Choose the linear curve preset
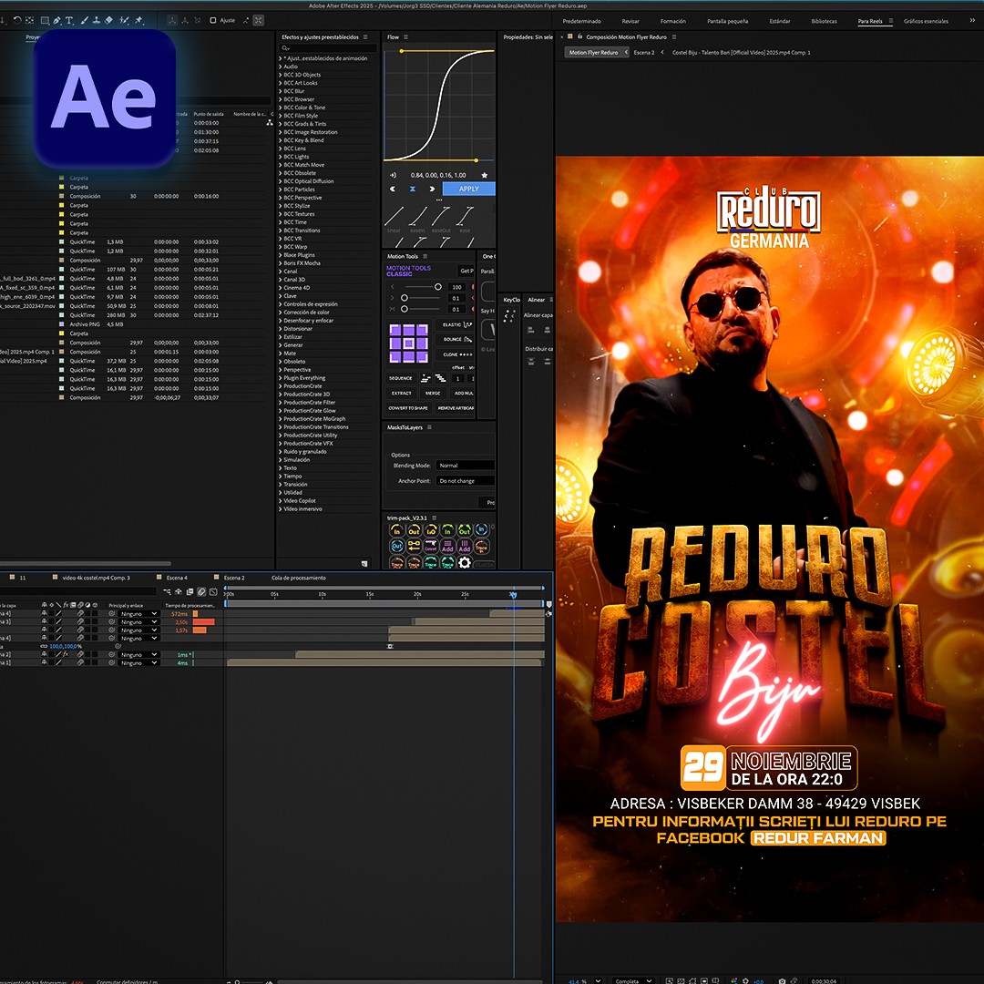The height and width of the screenshot is (984, 984). point(394,218)
